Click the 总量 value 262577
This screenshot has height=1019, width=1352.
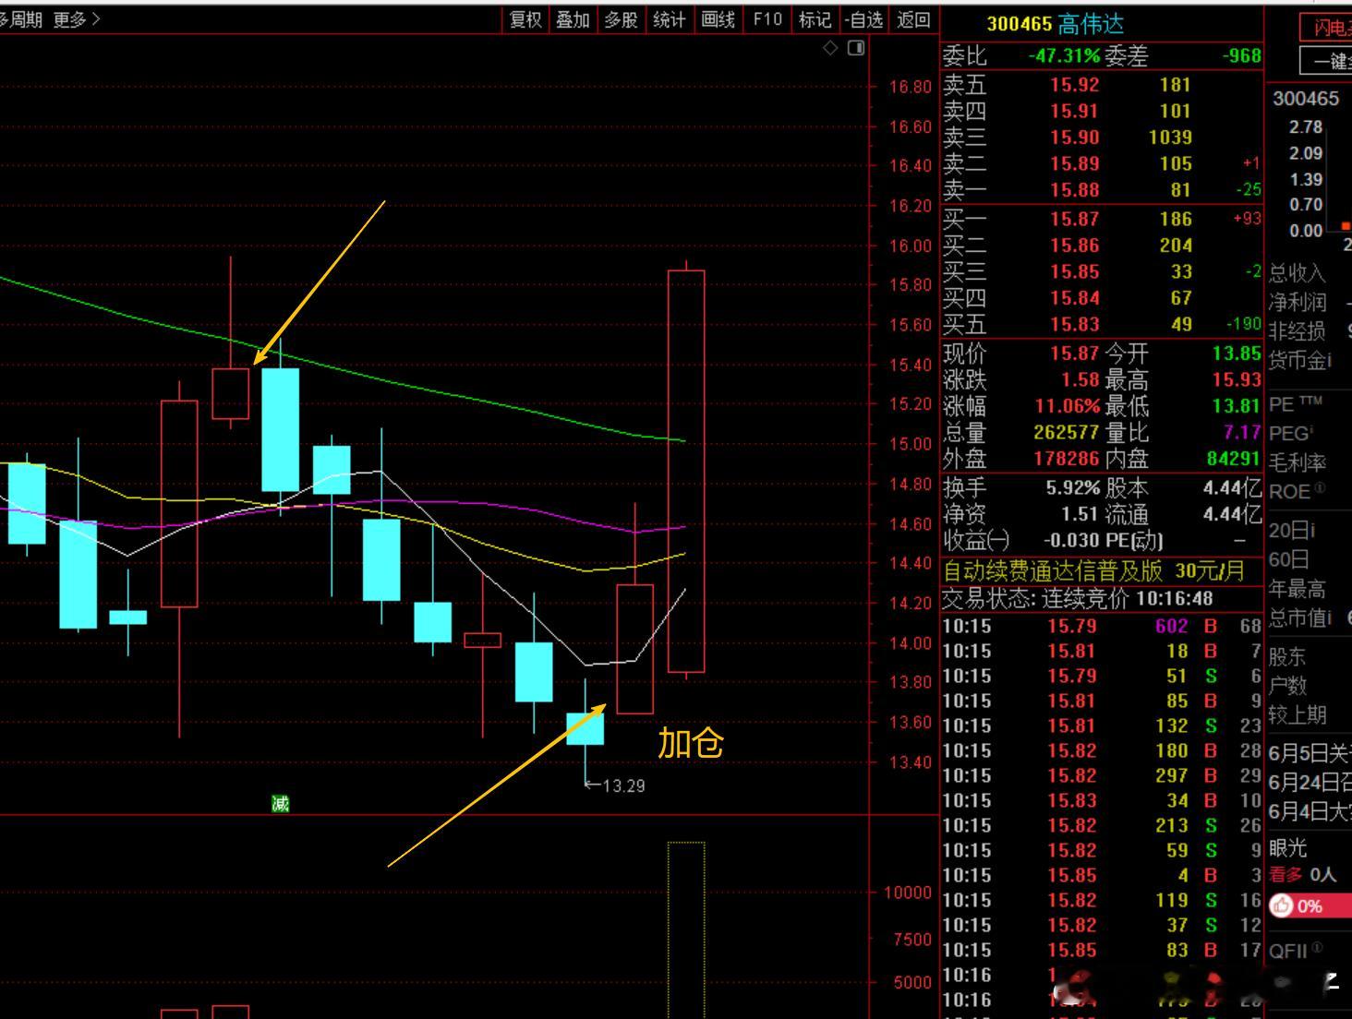tap(1067, 432)
